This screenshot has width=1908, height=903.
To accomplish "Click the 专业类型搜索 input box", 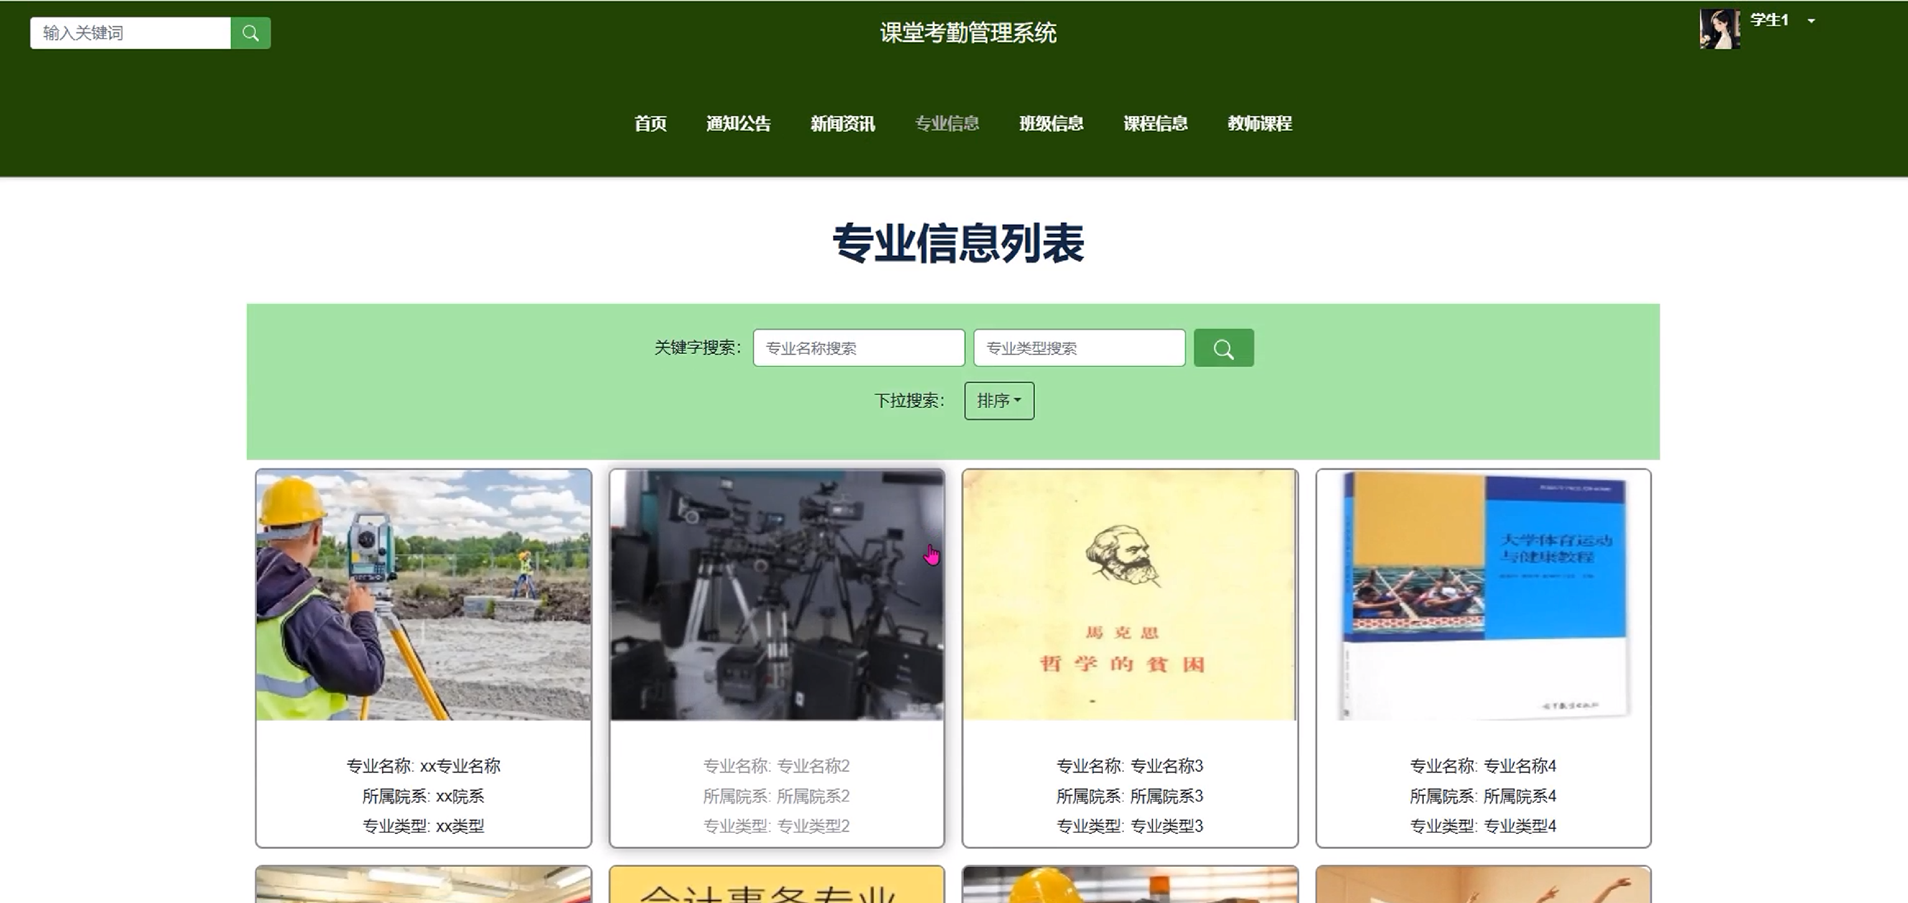I will [1078, 348].
